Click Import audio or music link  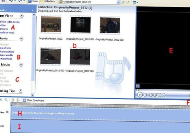pyautogui.click(x=7, y=32)
